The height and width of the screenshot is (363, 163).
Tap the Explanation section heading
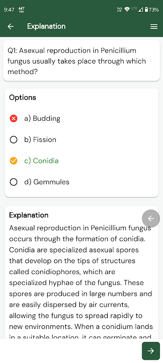tap(29, 215)
